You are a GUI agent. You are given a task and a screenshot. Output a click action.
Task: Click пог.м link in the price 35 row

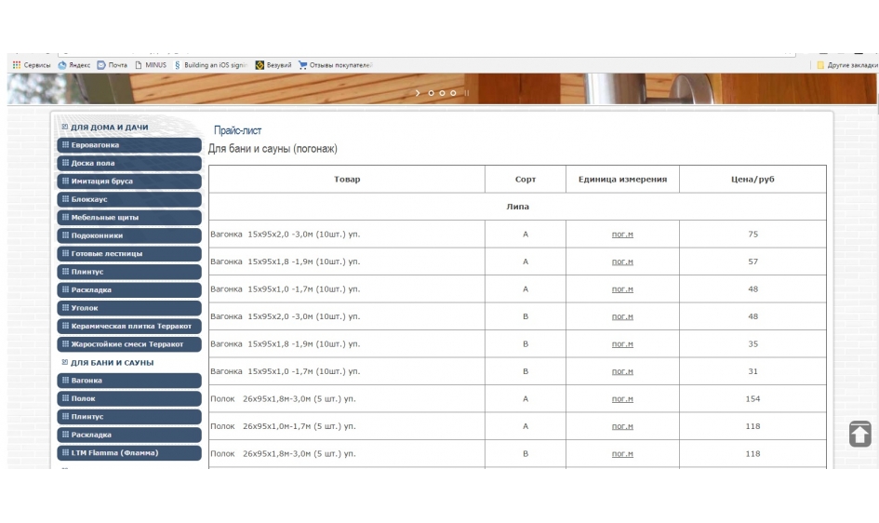(622, 344)
